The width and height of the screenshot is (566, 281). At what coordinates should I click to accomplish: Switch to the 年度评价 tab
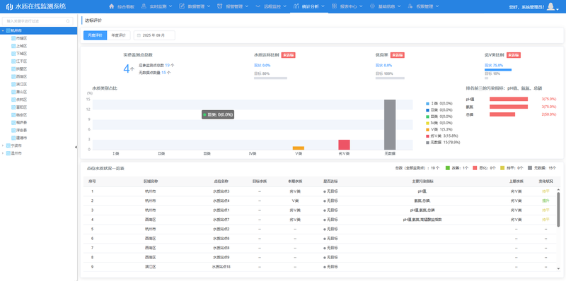[x=119, y=35]
